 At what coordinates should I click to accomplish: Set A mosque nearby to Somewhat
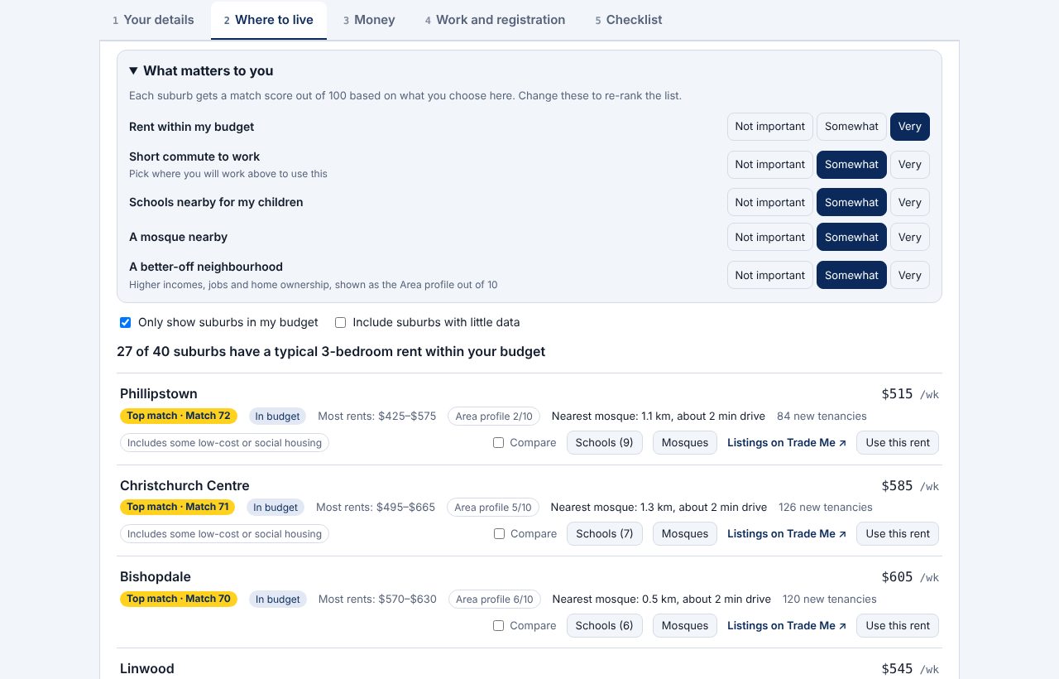(x=851, y=237)
